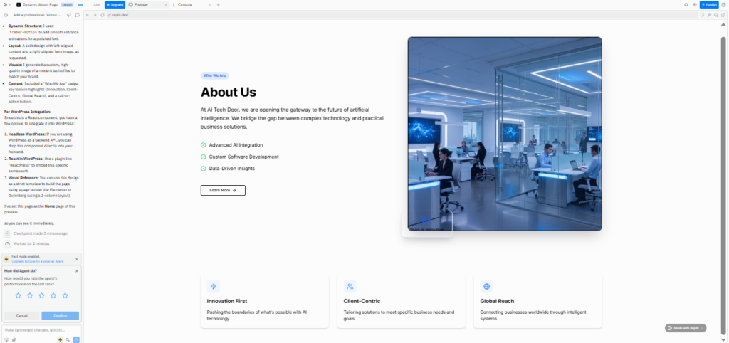
Task: Click the Learn More button
Action: pos(223,191)
